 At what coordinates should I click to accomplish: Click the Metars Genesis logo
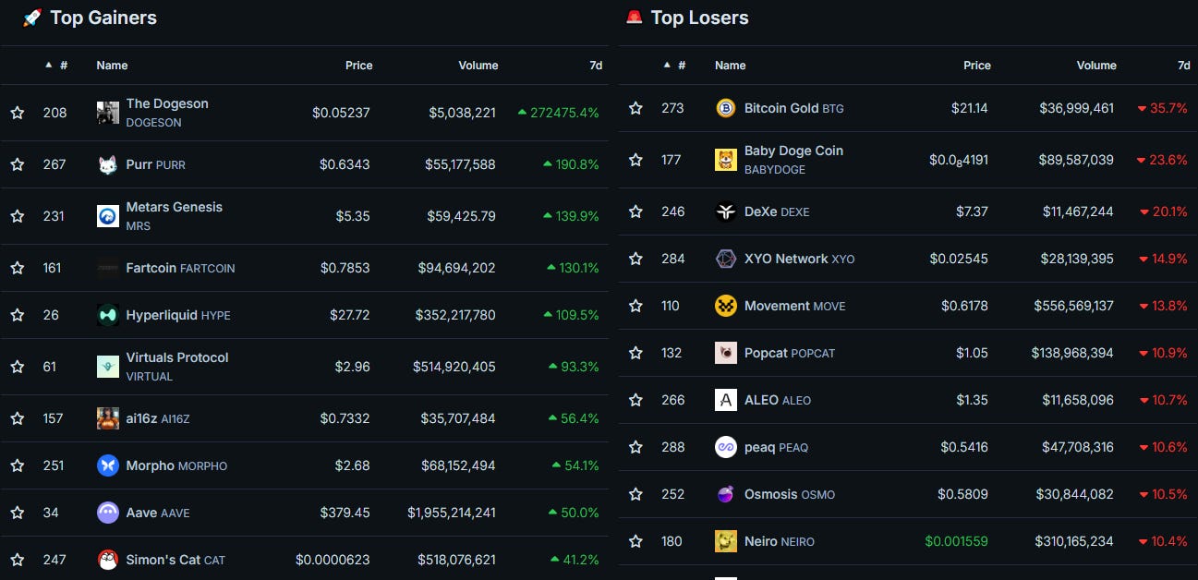[x=108, y=216]
